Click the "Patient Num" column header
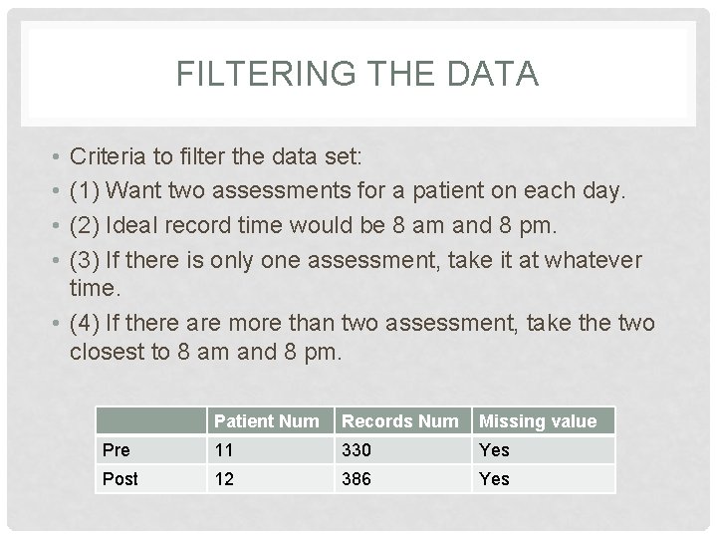 pyautogui.click(x=266, y=421)
